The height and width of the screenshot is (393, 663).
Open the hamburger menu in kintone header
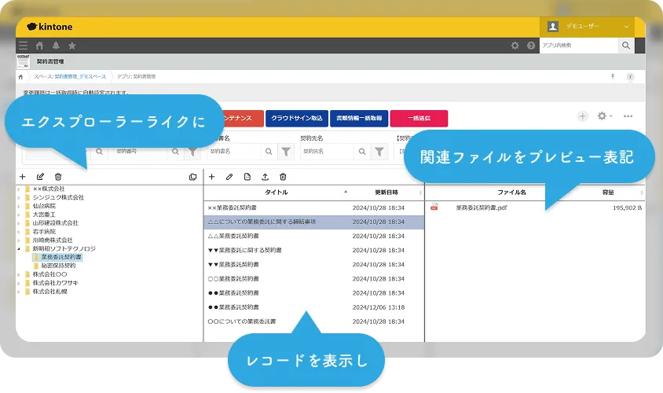[x=23, y=46]
